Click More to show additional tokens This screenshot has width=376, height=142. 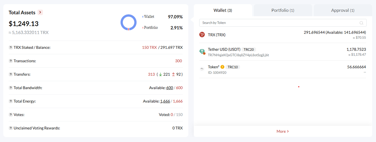click(283, 131)
